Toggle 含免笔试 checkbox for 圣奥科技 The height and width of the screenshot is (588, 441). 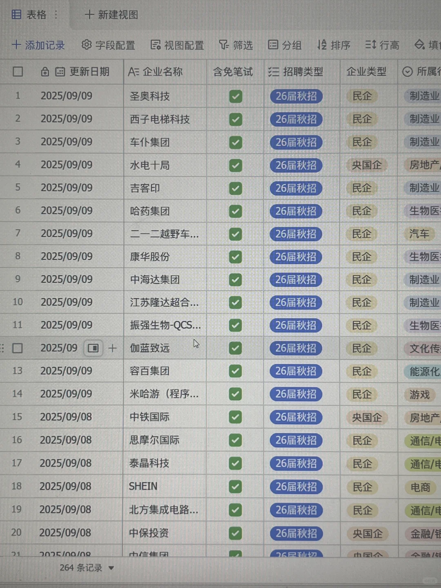click(x=236, y=96)
